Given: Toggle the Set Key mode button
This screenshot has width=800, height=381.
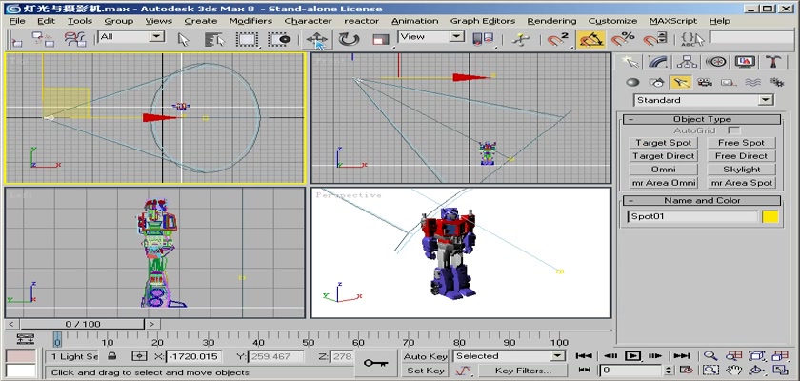Looking at the screenshot, I should click(425, 371).
